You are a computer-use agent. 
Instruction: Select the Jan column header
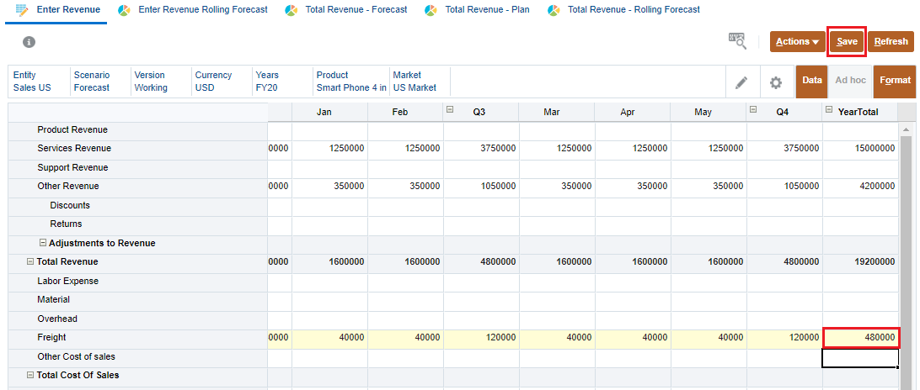(x=329, y=112)
